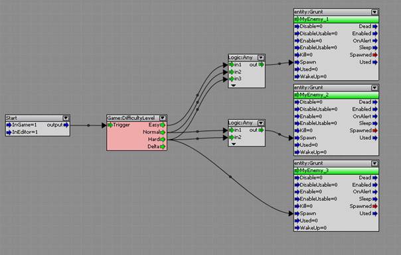Image resolution: width=401 pixels, height=255 pixels.
Task: Click the out port of upper Logic:Any
Action: point(261,65)
